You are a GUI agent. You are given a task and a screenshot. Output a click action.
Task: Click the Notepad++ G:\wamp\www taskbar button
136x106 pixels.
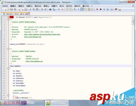coord(57,103)
